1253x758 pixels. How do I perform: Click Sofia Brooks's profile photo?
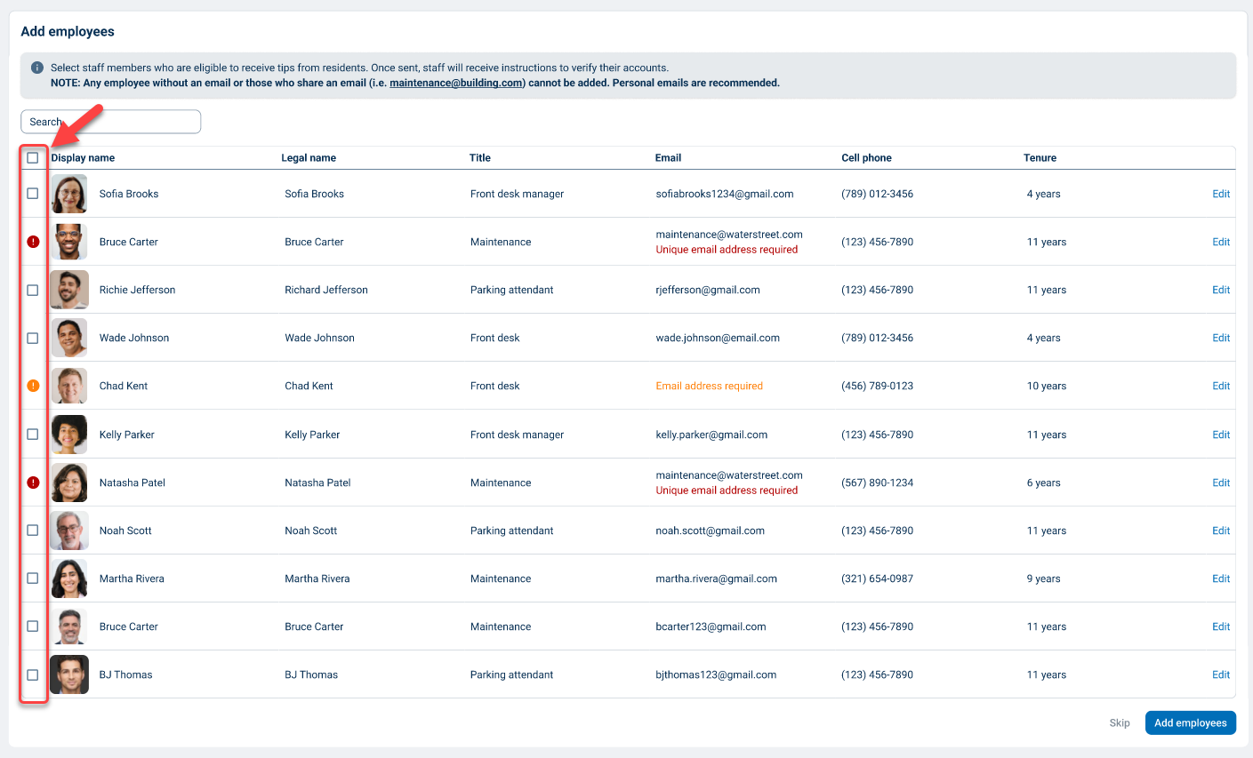point(69,194)
